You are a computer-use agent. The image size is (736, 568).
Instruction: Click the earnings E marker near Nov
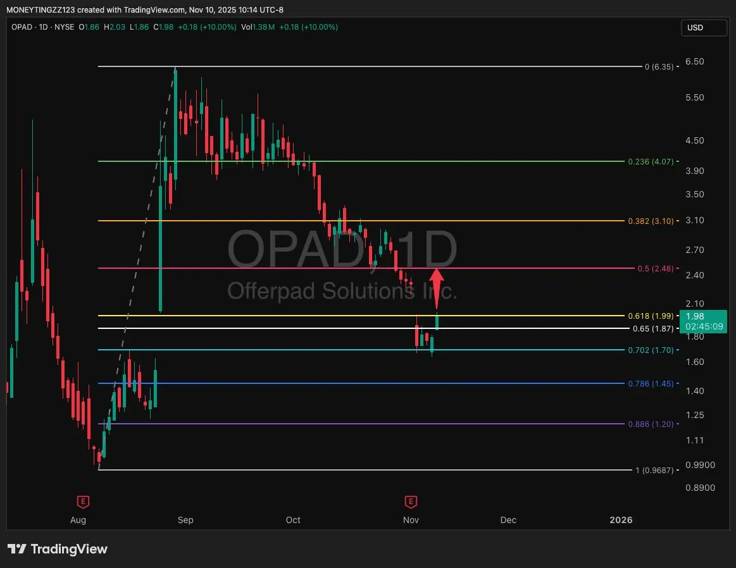coord(411,502)
